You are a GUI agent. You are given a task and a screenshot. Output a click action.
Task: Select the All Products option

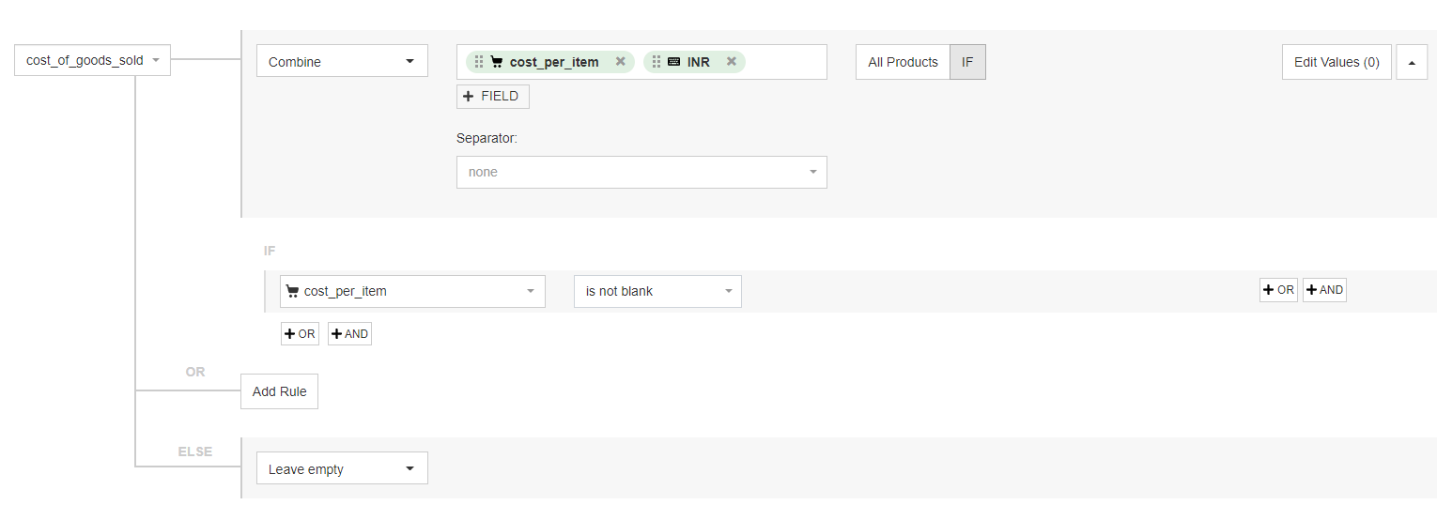903,62
